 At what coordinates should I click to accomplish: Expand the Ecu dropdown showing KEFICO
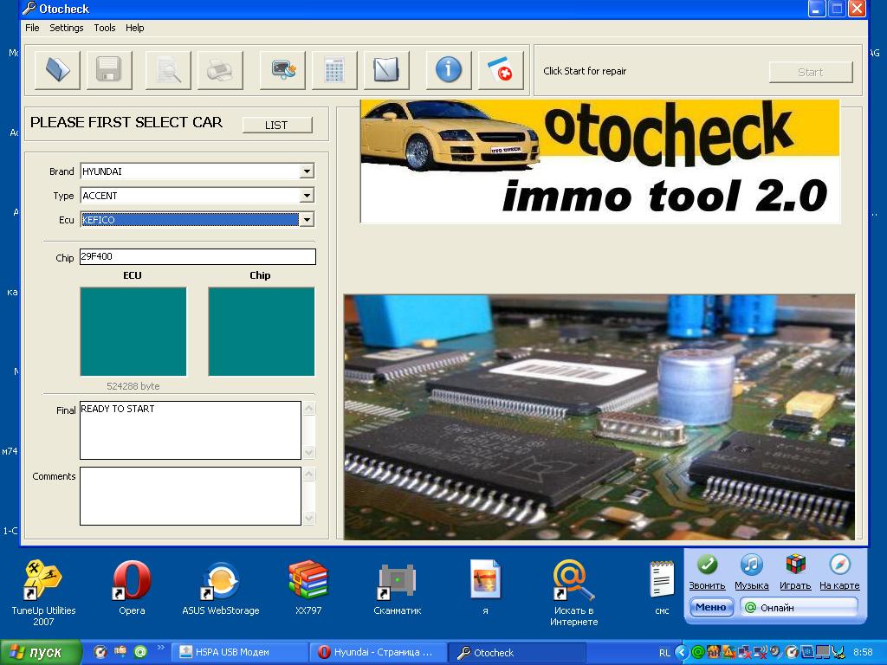pyautogui.click(x=307, y=220)
